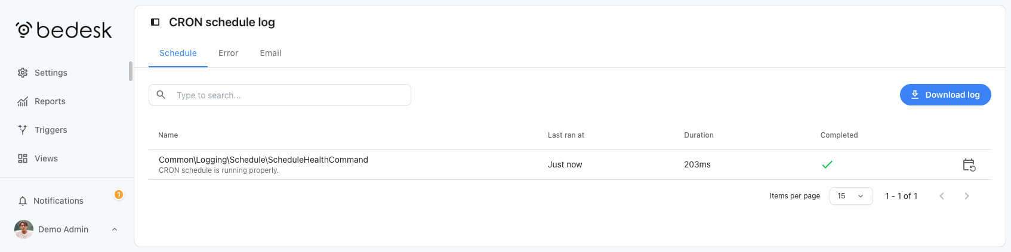The height and width of the screenshot is (252, 1011).
Task: Click the Download log button
Action: 945,95
